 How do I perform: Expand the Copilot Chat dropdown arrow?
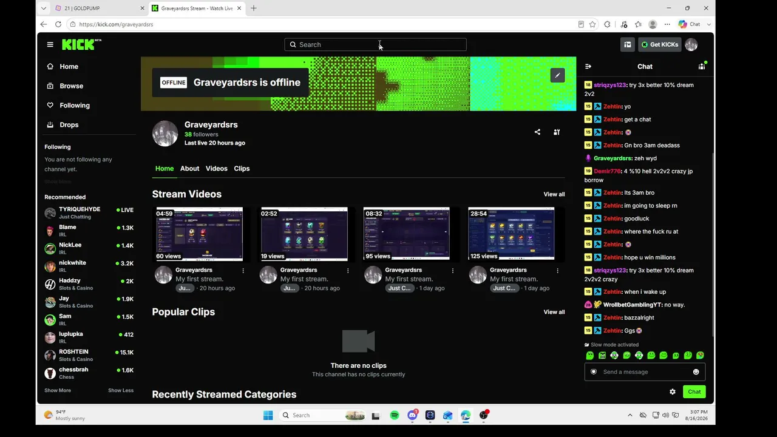[709, 24]
